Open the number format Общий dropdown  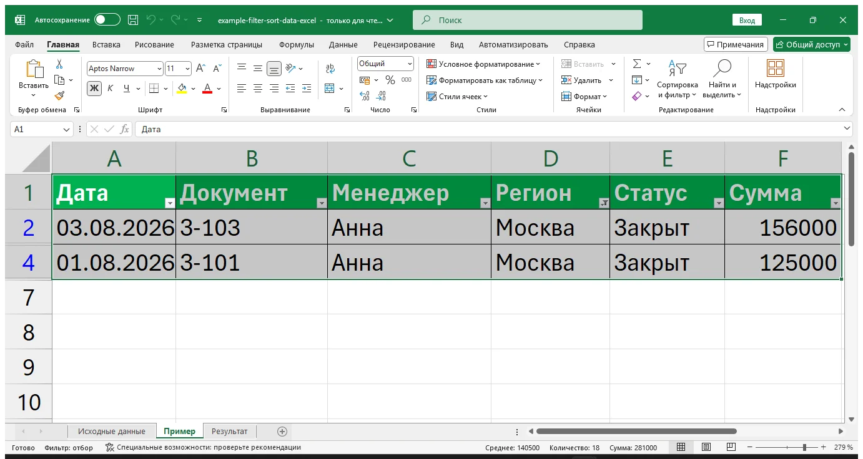pyautogui.click(x=410, y=64)
